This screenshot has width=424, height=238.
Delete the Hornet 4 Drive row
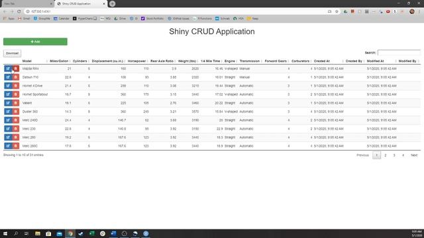16,86
